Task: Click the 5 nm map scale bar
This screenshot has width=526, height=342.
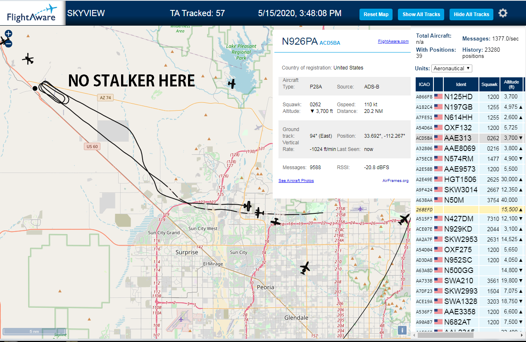Action: (34, 332)
